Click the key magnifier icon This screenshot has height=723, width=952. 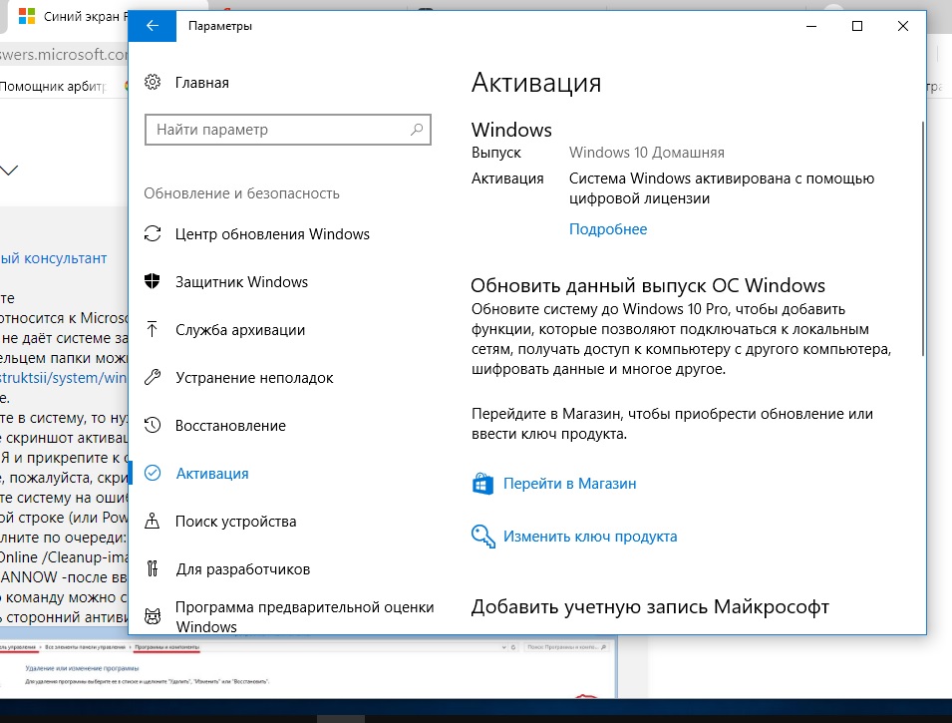[483, 537]
